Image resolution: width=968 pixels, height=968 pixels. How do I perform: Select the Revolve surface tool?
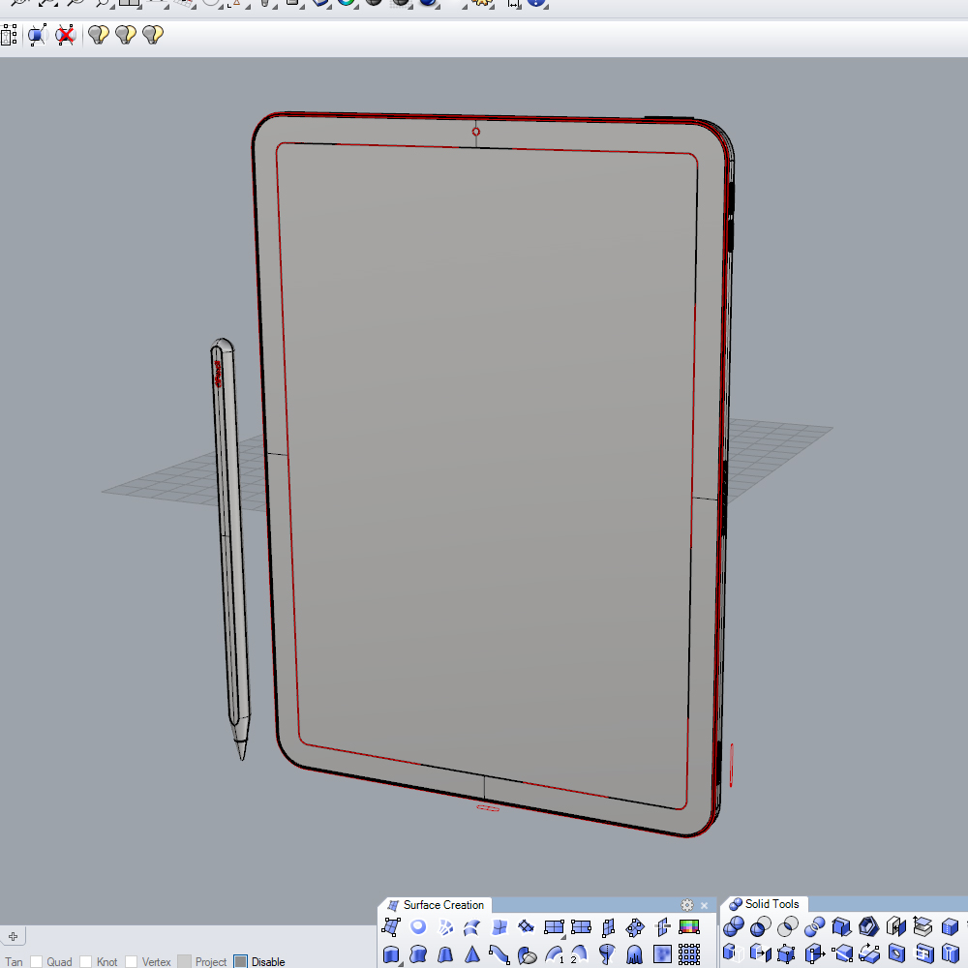608,954
